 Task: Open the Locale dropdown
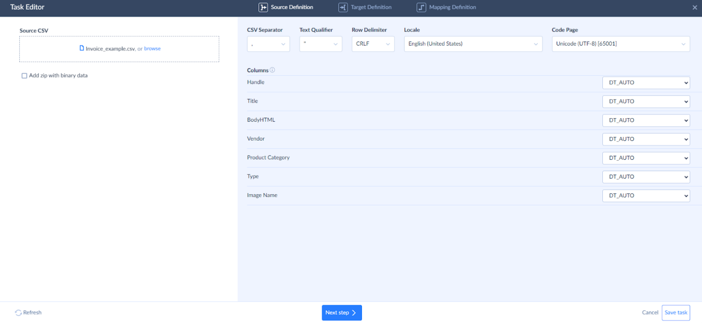[473, 44]
